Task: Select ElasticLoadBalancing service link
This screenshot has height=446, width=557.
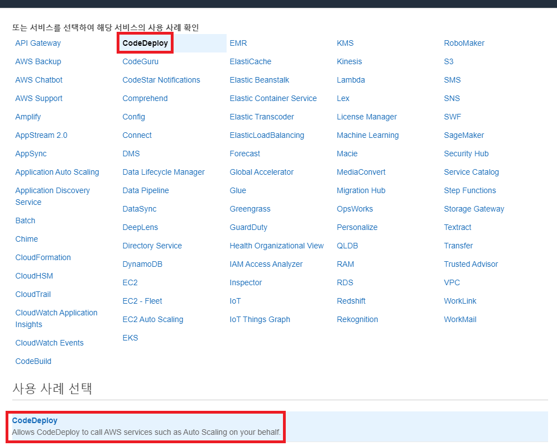Action: point(267,136)
